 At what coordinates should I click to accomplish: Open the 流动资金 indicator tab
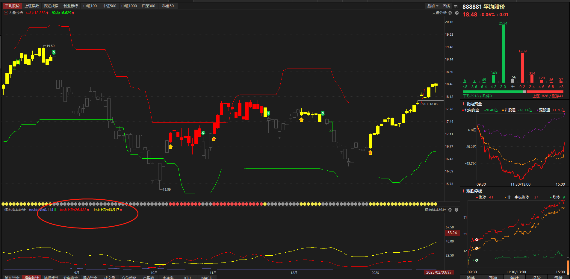[12, 277]
